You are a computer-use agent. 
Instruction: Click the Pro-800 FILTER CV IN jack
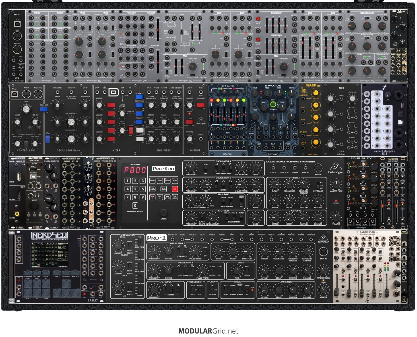click(284, 168)
